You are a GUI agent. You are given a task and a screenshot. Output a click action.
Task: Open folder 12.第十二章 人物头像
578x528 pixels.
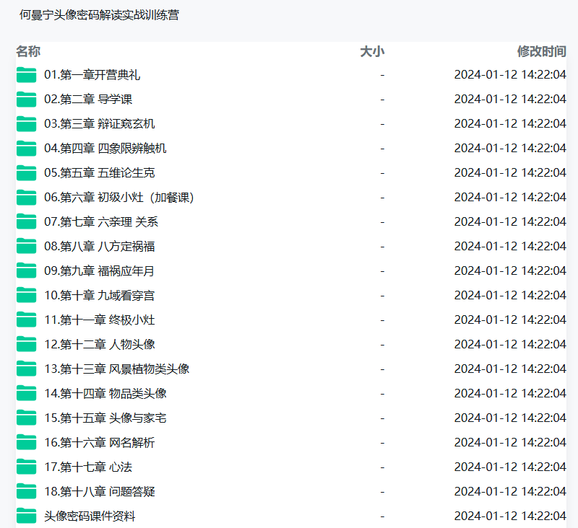click(99, 344)
